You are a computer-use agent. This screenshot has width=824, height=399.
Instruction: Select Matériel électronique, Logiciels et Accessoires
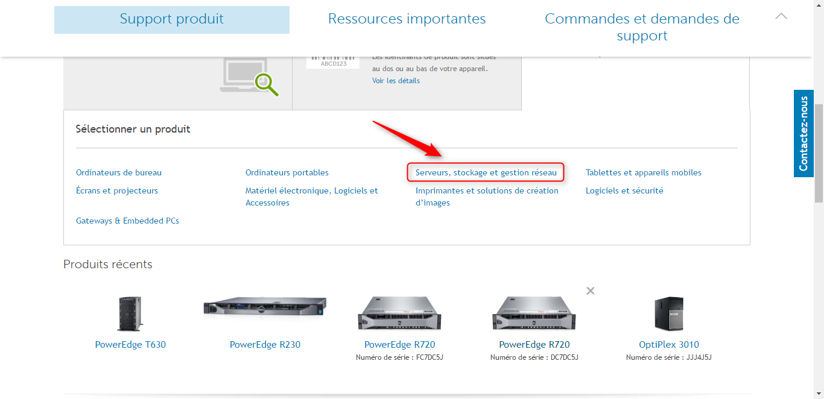(x=312, y=196)
